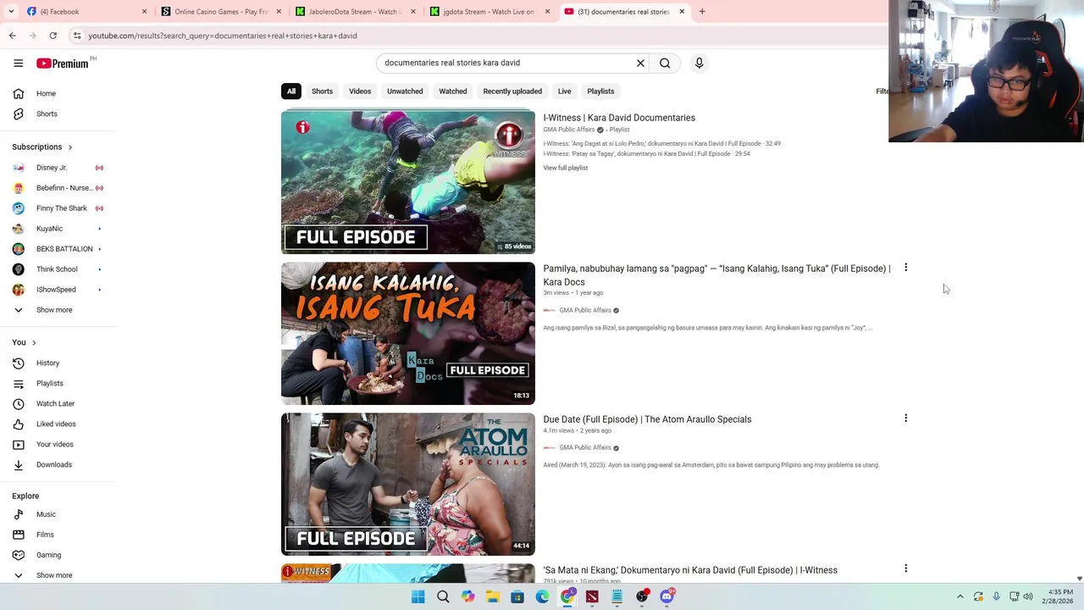Open I-Witness playlist thumbnail
1084x610 pixels.
408,181
